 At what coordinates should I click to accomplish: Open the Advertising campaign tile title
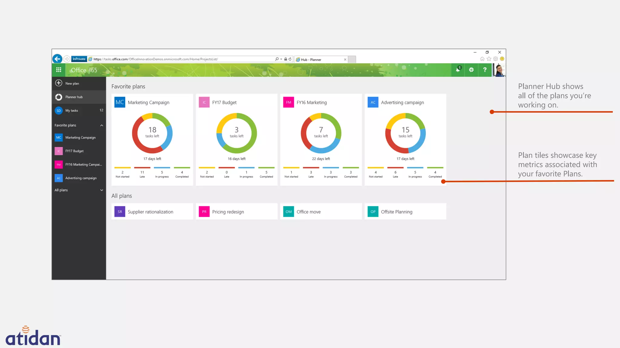[402, 102]
